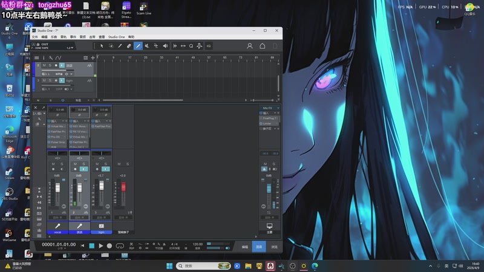Disable Pro-DS insert on vocal channel
Screen dimensions: 484x272
pos(49,137)
